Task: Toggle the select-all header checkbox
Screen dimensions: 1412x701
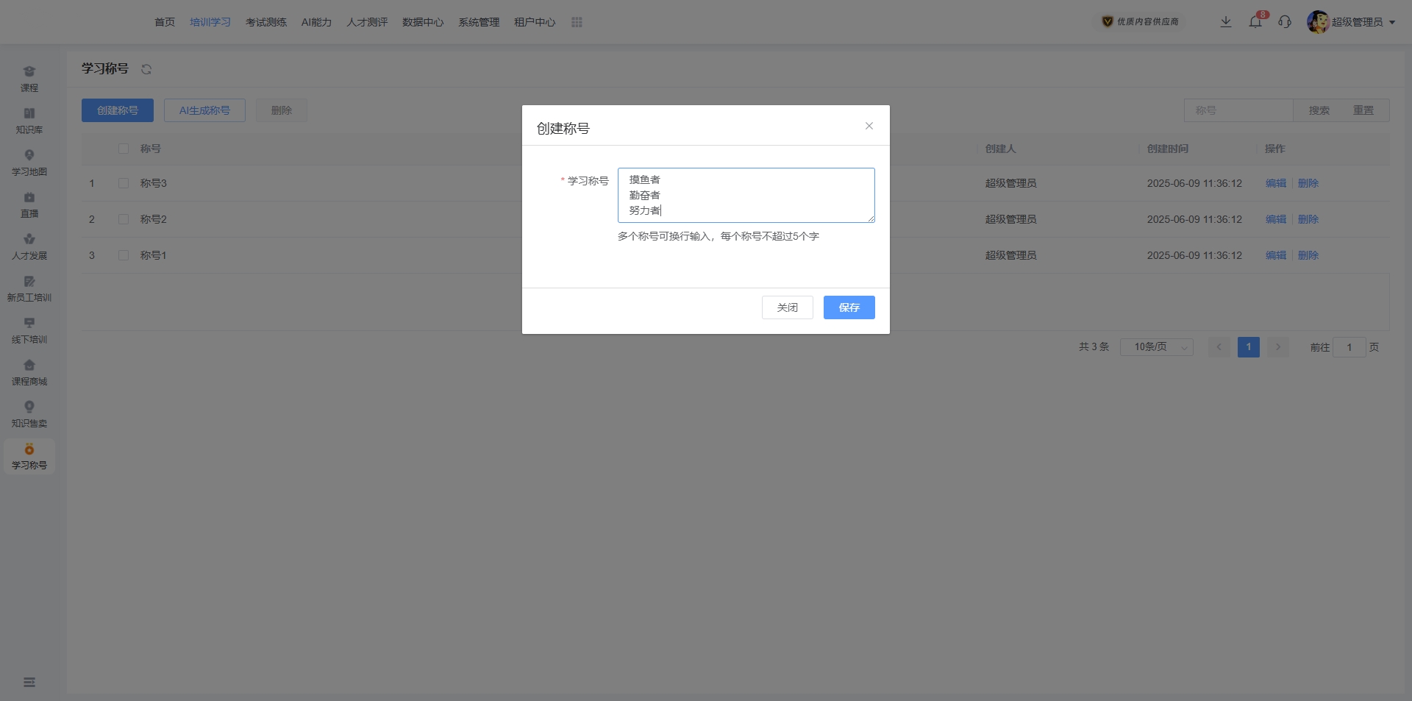Action: point(124,149)
